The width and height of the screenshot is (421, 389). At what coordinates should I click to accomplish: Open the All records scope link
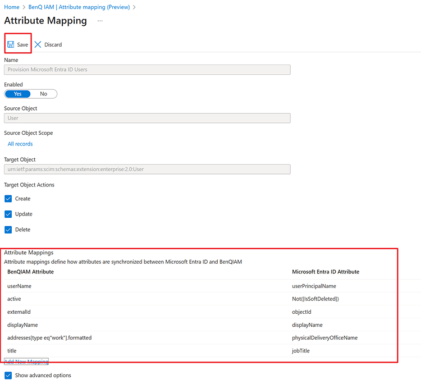tap(20, 144)
